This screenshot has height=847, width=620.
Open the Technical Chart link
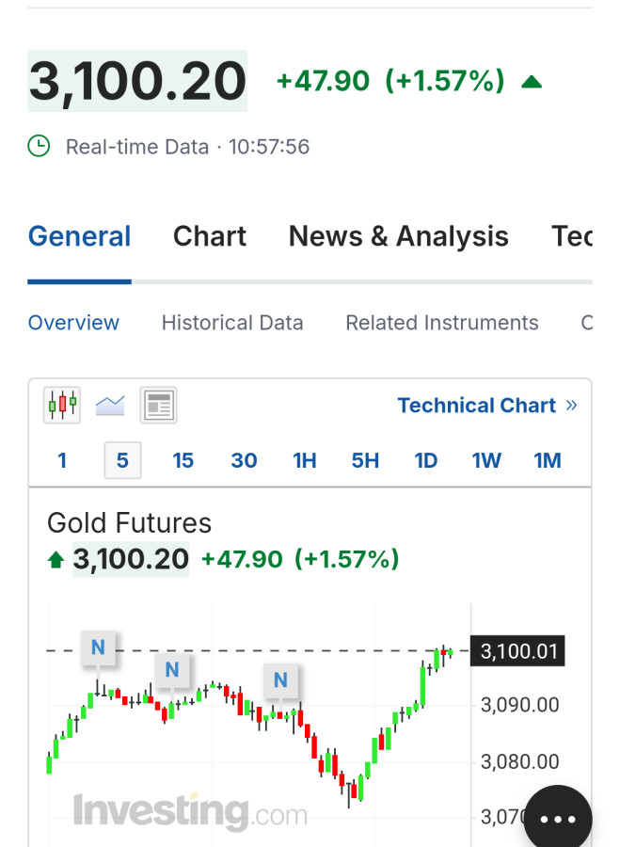(x=486, y=406)
